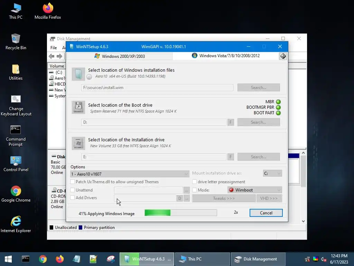The height and width of the screenshot is (266, 354).
Task: Launch Command Prompt desktop shortcut
Action: click(16, 136)
